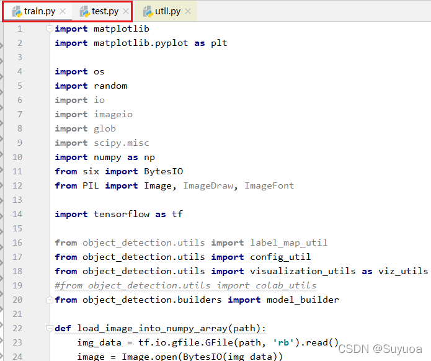
Task: Click the unused import 'io' on line 6
Action: 99,100
